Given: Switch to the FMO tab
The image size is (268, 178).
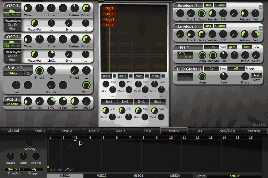Looking at the screenshot, I should 147,131.
